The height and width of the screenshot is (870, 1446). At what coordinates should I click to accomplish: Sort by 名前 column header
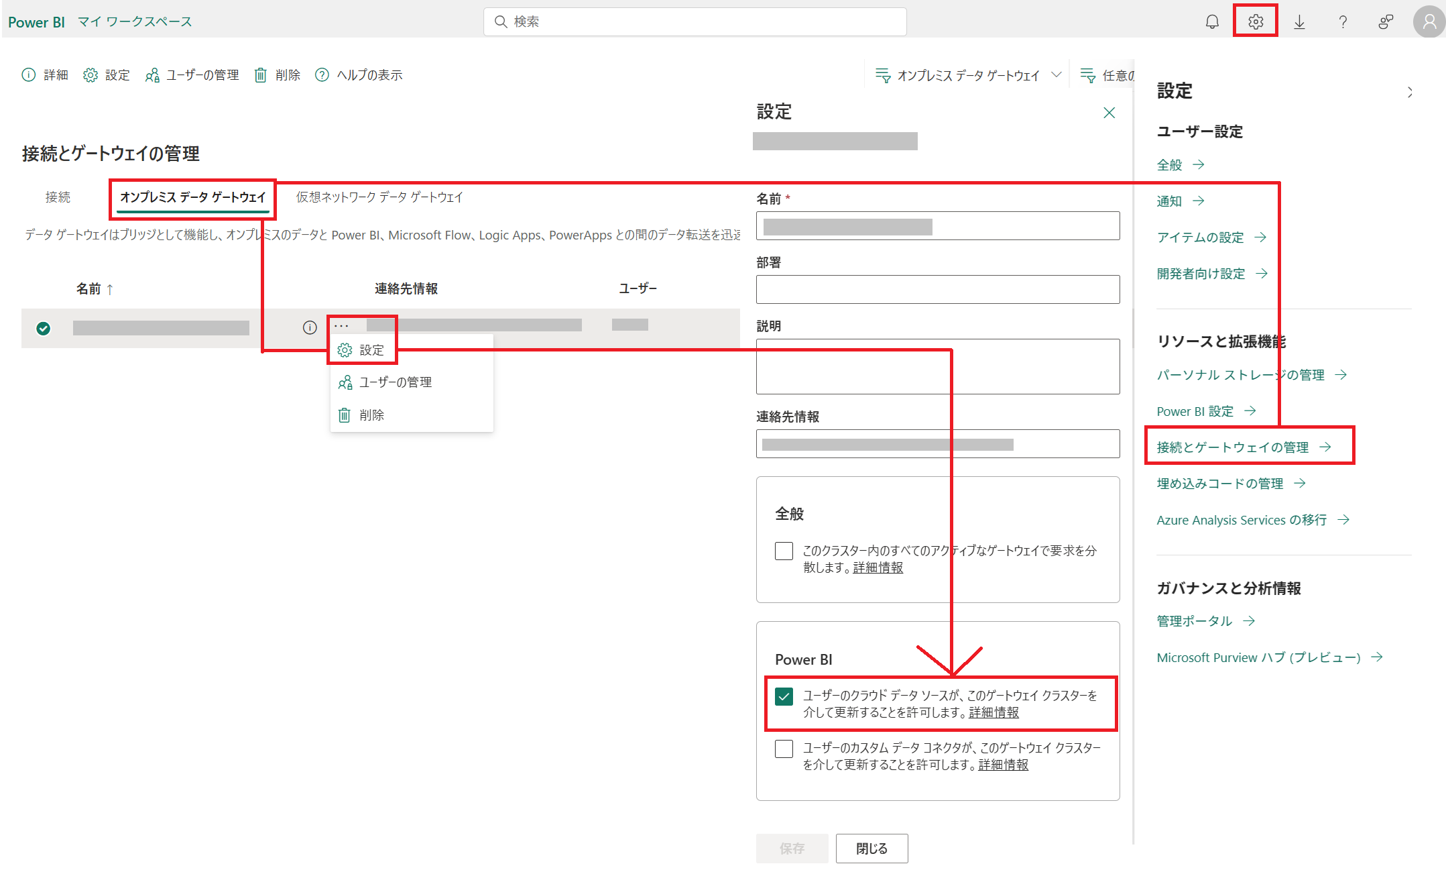95,289
